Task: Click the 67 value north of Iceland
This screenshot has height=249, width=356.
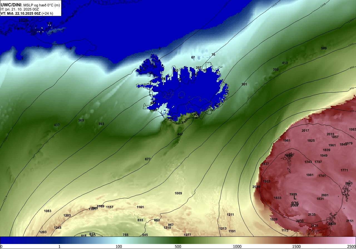Action: point(193,57)
